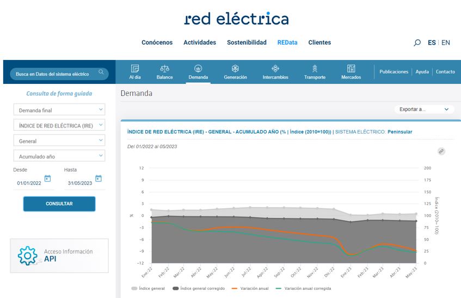The width and height of the screenshot is (461, 298).
Task: Open the site search magnifier icon
Action: pos(417,42)
